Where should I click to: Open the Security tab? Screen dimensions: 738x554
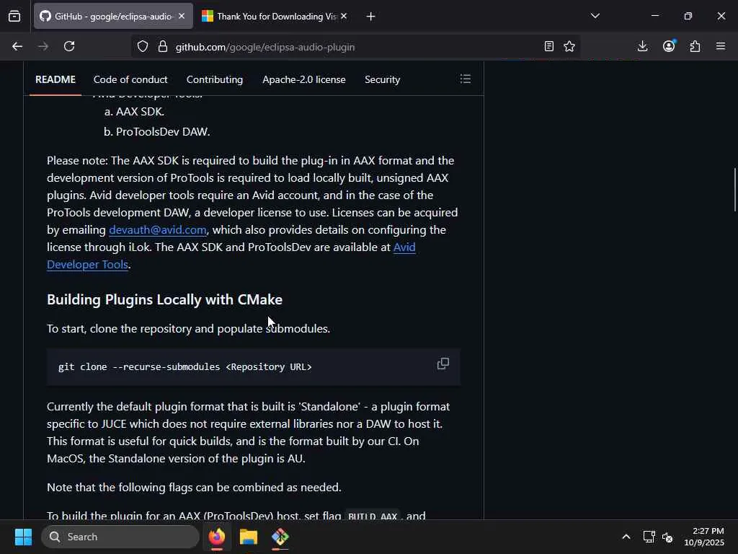382,79
